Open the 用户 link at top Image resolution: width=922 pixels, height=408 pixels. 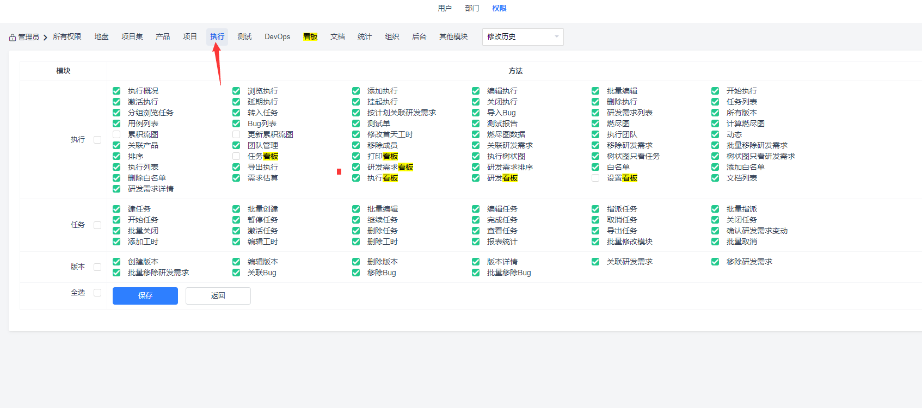tap(445, 8)
